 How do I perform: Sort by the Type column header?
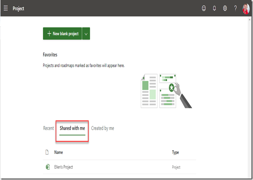pyautogui.click(x=175, y=153)
